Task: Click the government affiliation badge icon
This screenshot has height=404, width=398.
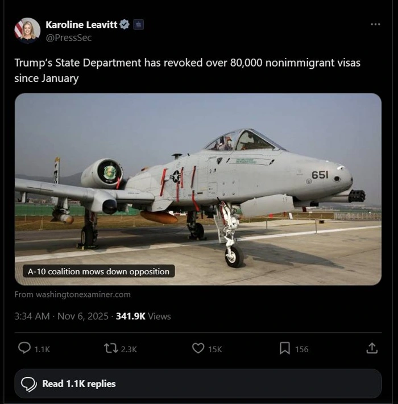Action: tap(138, 24)
